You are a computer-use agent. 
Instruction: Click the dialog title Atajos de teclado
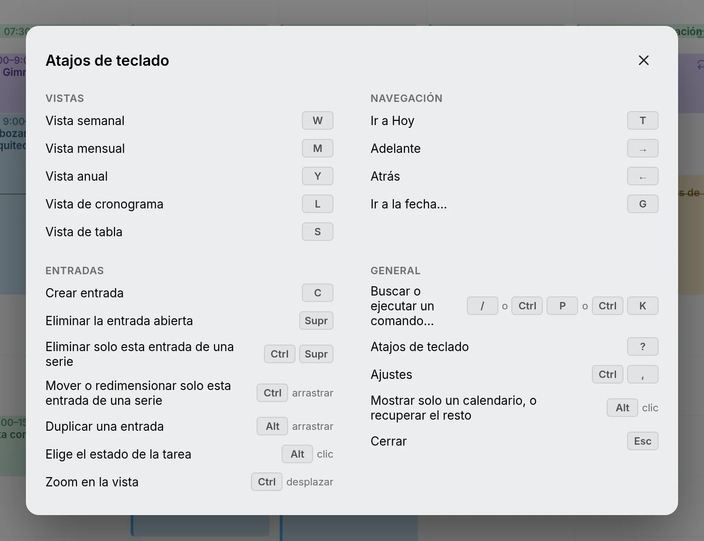(x=107, y=61)
